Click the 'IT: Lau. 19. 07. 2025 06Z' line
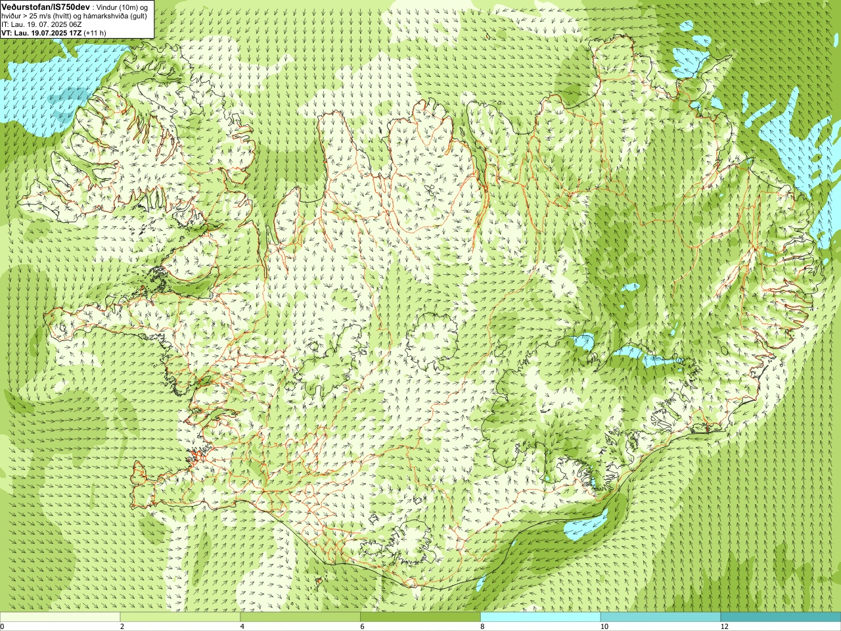This screenshot has width=841, height=631. (x=41, y=24)
